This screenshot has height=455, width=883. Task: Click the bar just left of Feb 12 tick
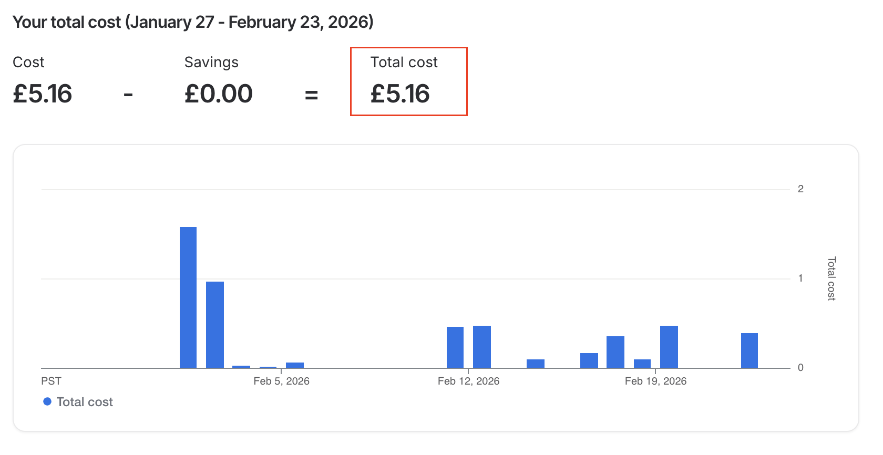point(455,347)
